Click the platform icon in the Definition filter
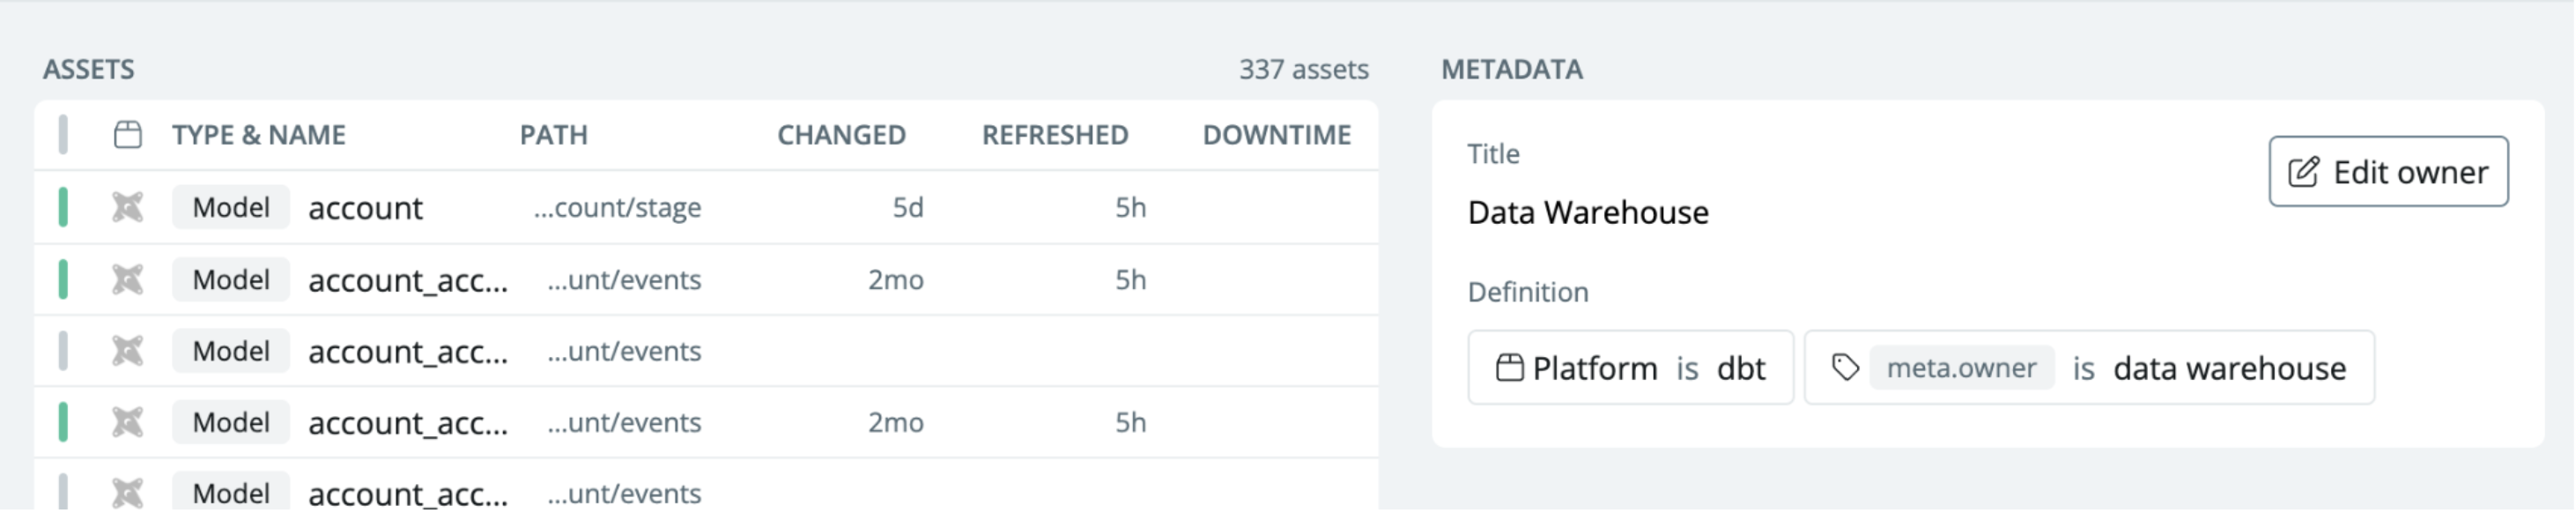Viewport: 2576px width, 513px height. coord(1509,368)
